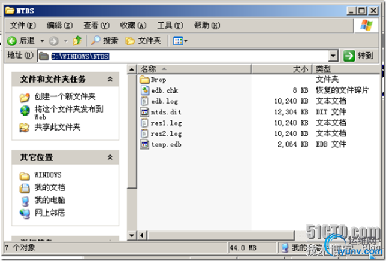Click the My Computer (我的电脑) icon
The height and width of the screenshot is (261, 386).
25,201
